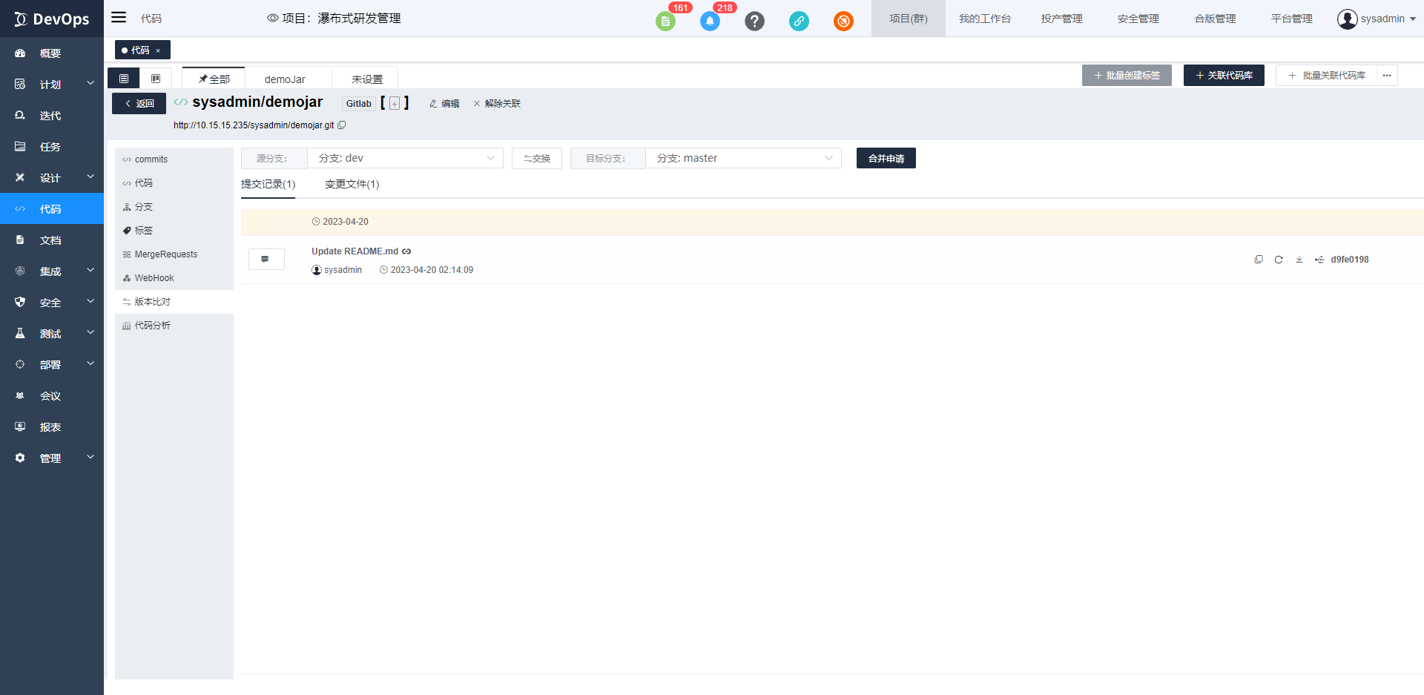Viewport: 1424px width, 695px height.
Task: Open the source branch dev dropdown
Action: click(x=405, y=158)
